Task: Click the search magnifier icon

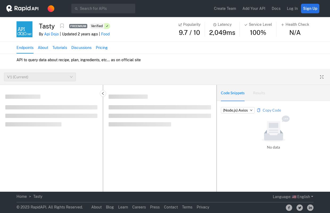Action: pos(76,9)
